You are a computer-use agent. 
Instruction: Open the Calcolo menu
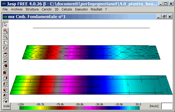(67, 9)
